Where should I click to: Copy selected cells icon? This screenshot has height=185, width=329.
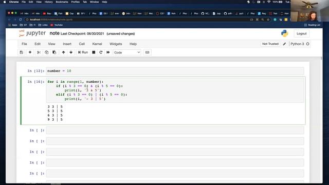click(x=47, y=52)
